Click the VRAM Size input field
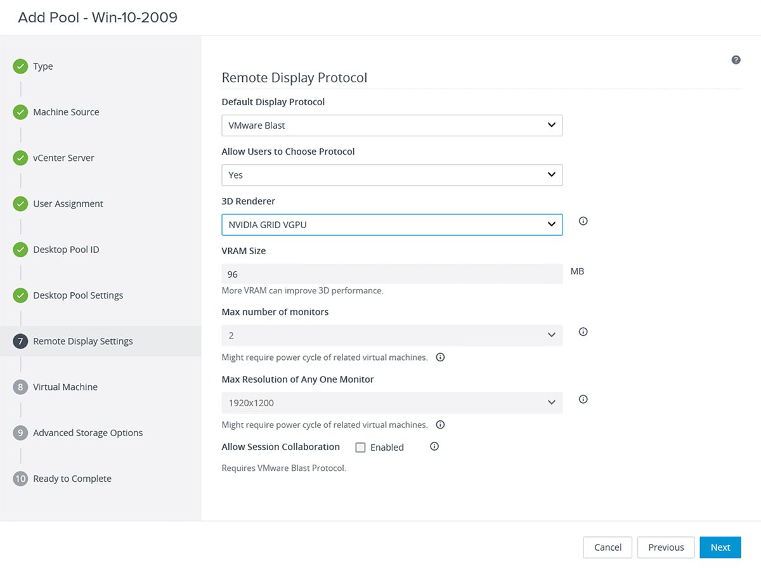761x573 pixels. tap(391, 274)
